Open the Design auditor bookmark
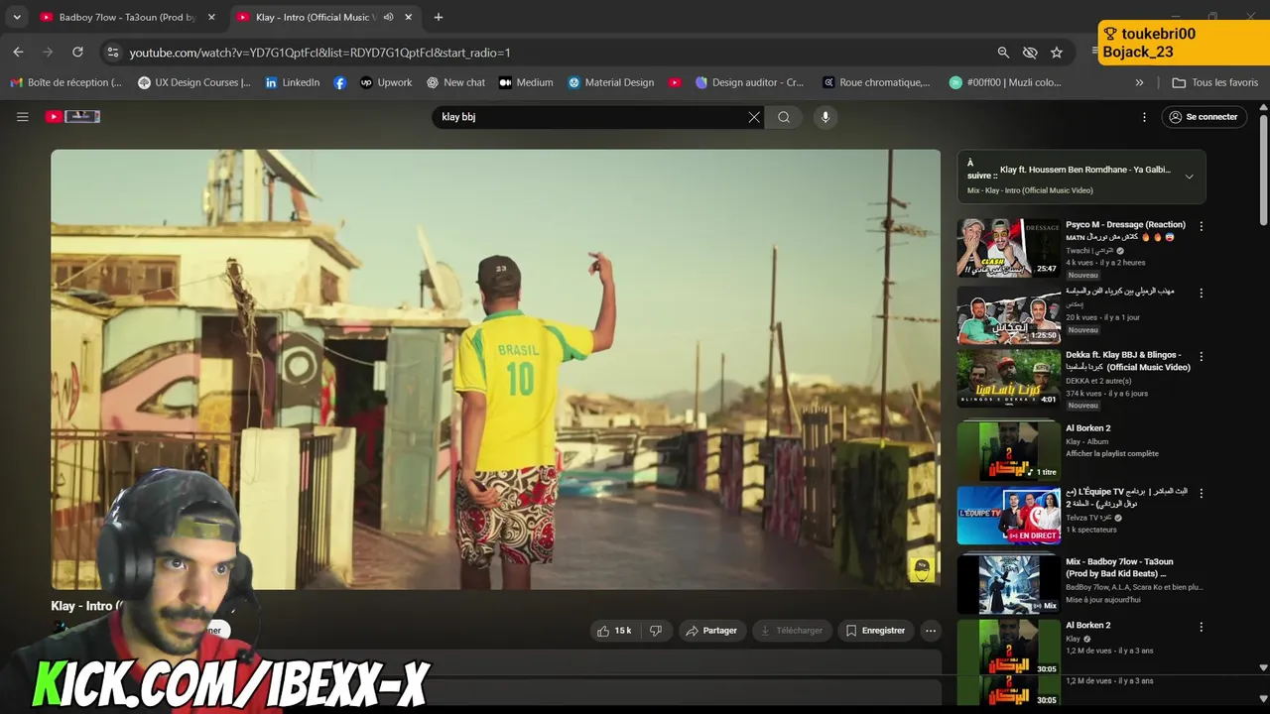 [750, 83]
